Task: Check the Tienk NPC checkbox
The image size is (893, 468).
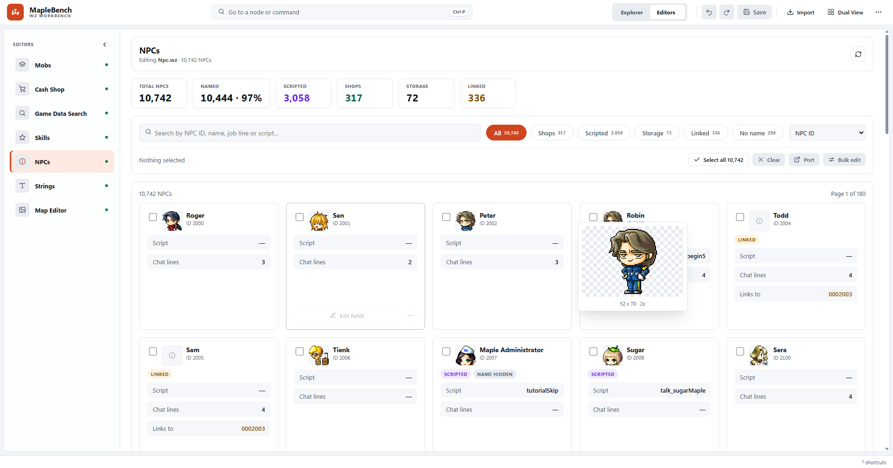Action: 299,351
